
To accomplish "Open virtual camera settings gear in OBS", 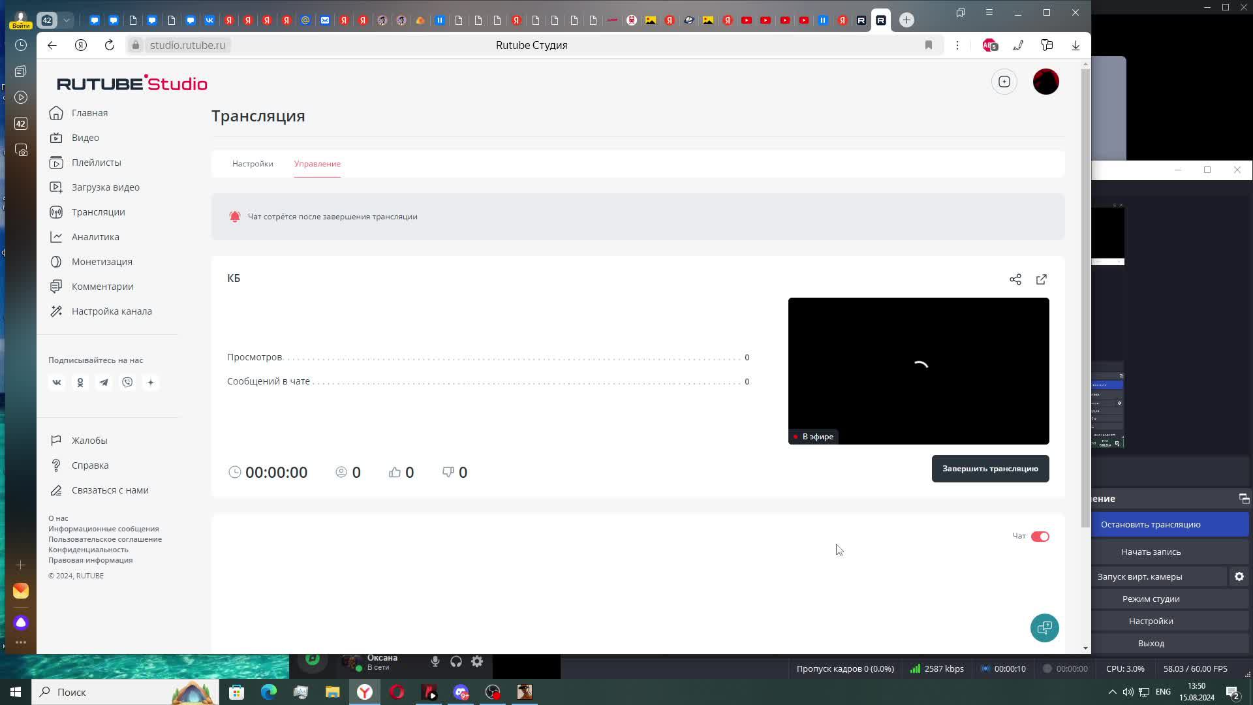I will [x=1239, y=577].
